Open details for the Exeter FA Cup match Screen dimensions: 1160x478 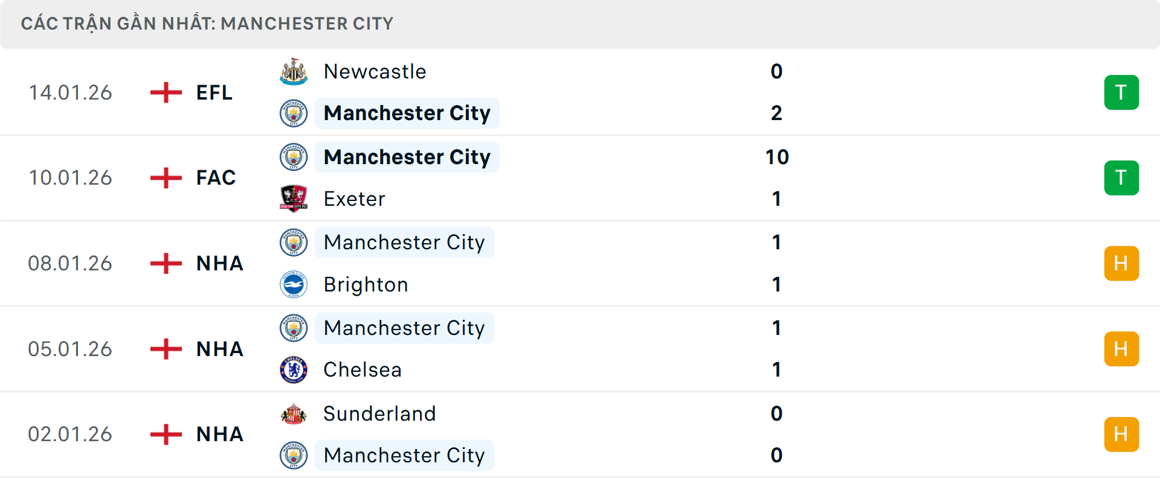coord(580,177)
